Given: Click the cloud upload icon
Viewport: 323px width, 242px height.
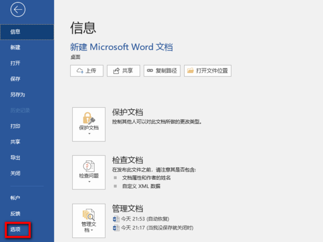Looking at the screenshot, I should coord(80,71).
